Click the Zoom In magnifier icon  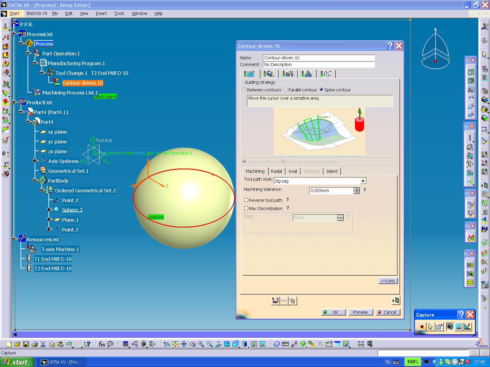201,344
